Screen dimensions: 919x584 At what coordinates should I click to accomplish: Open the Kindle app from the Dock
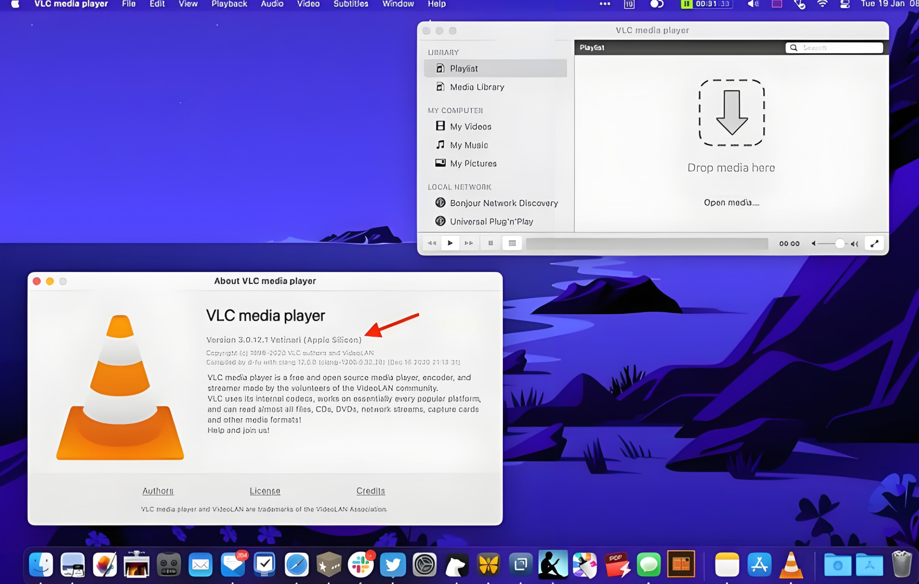click(553, 564)
